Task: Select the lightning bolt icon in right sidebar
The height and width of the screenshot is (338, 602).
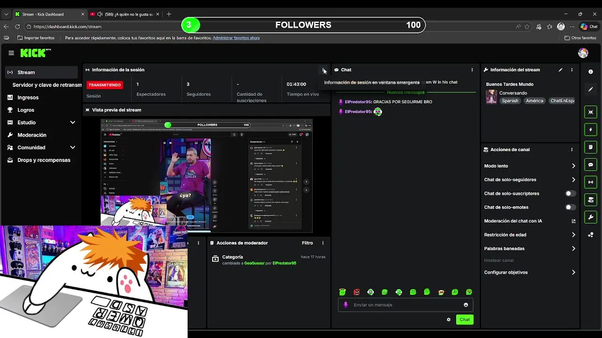Action: coord(591,130)
